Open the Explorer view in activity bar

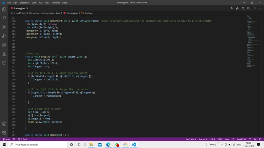(4, 9)
